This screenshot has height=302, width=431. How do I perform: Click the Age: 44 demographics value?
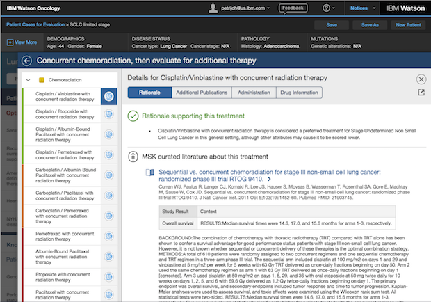click(55, 46)
